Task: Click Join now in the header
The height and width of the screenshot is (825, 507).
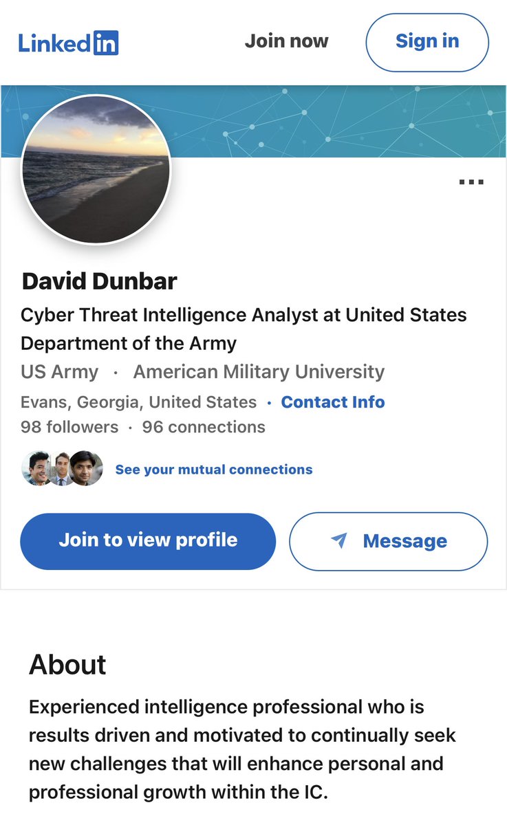Action: (x=286, y=41)
